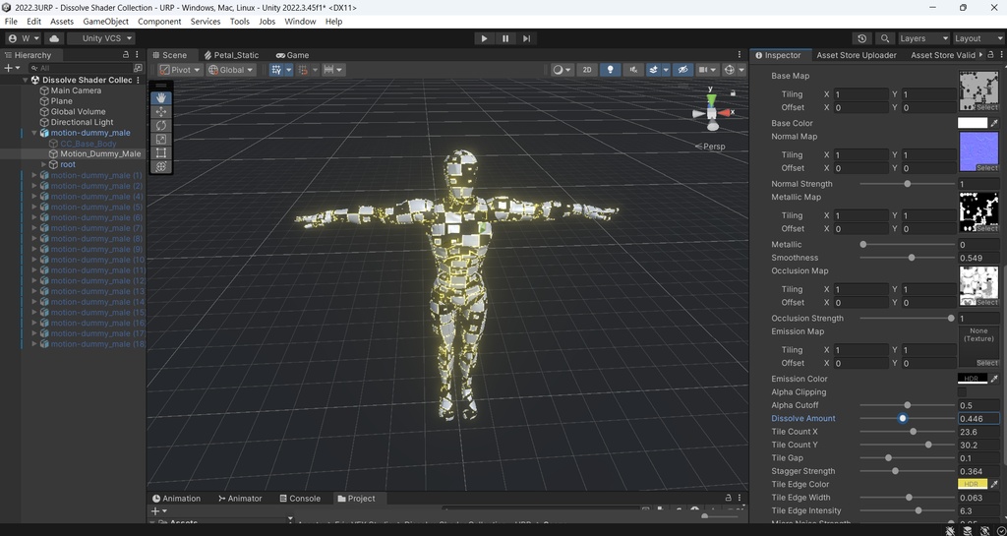Click the Scene camera settings icon
This screenshot has height=536, width=1007.
tap(703, 70)
